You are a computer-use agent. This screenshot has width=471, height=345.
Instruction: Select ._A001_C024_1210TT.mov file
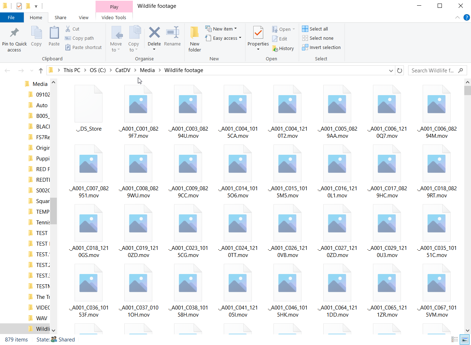click(238, 231)
